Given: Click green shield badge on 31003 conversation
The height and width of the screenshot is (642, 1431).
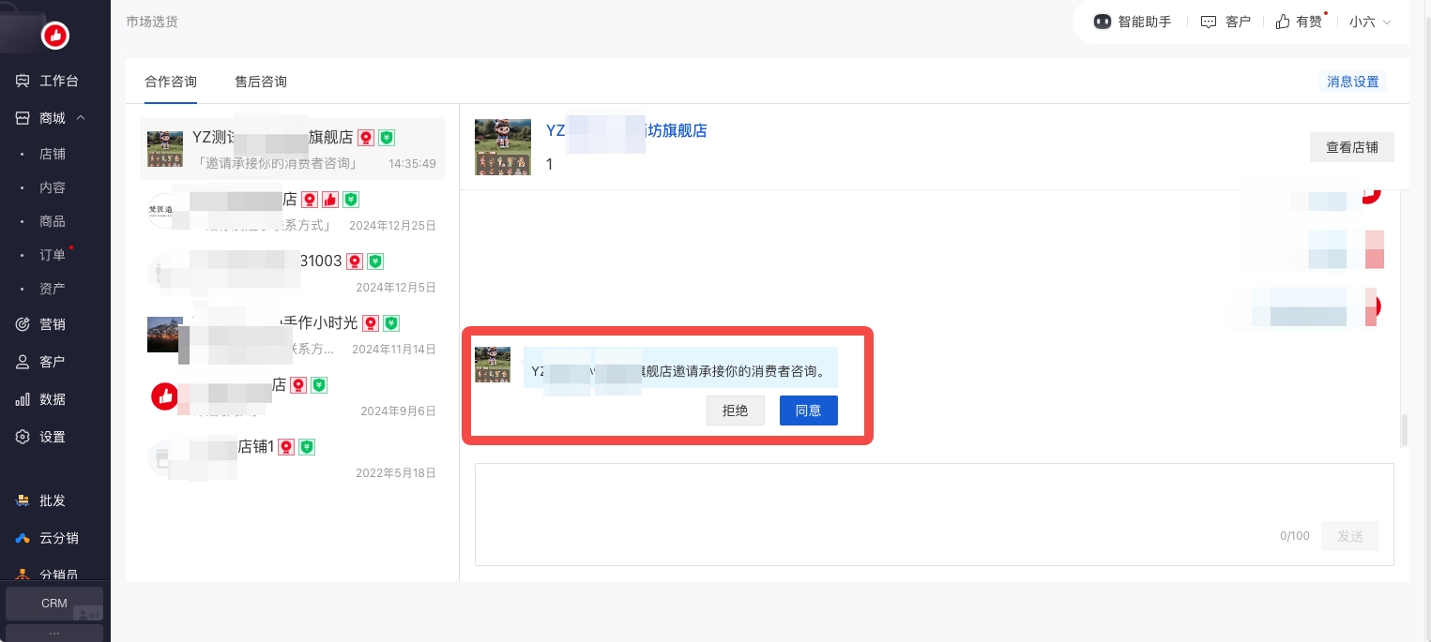Looking at the screenshot, I should click(x=375, y=261).
